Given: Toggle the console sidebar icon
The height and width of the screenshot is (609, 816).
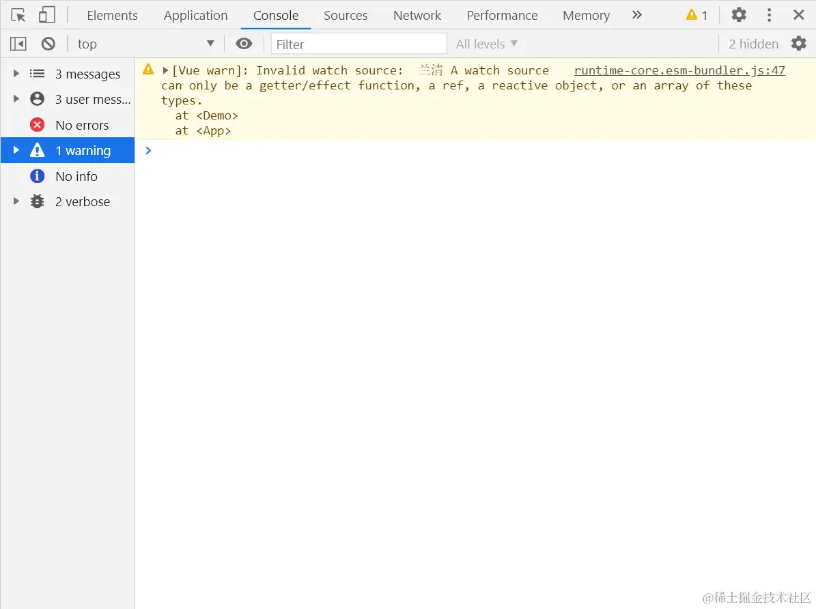Looking at the screenshot, I should (18, 44).
